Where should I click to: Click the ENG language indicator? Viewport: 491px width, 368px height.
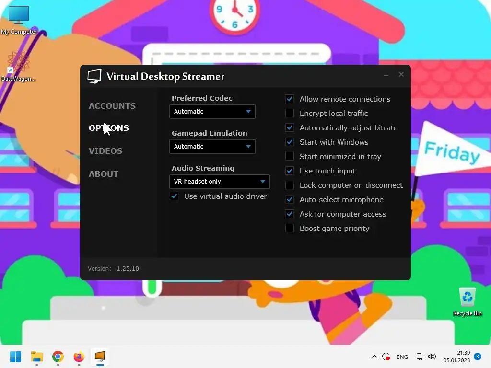[402, 357]
